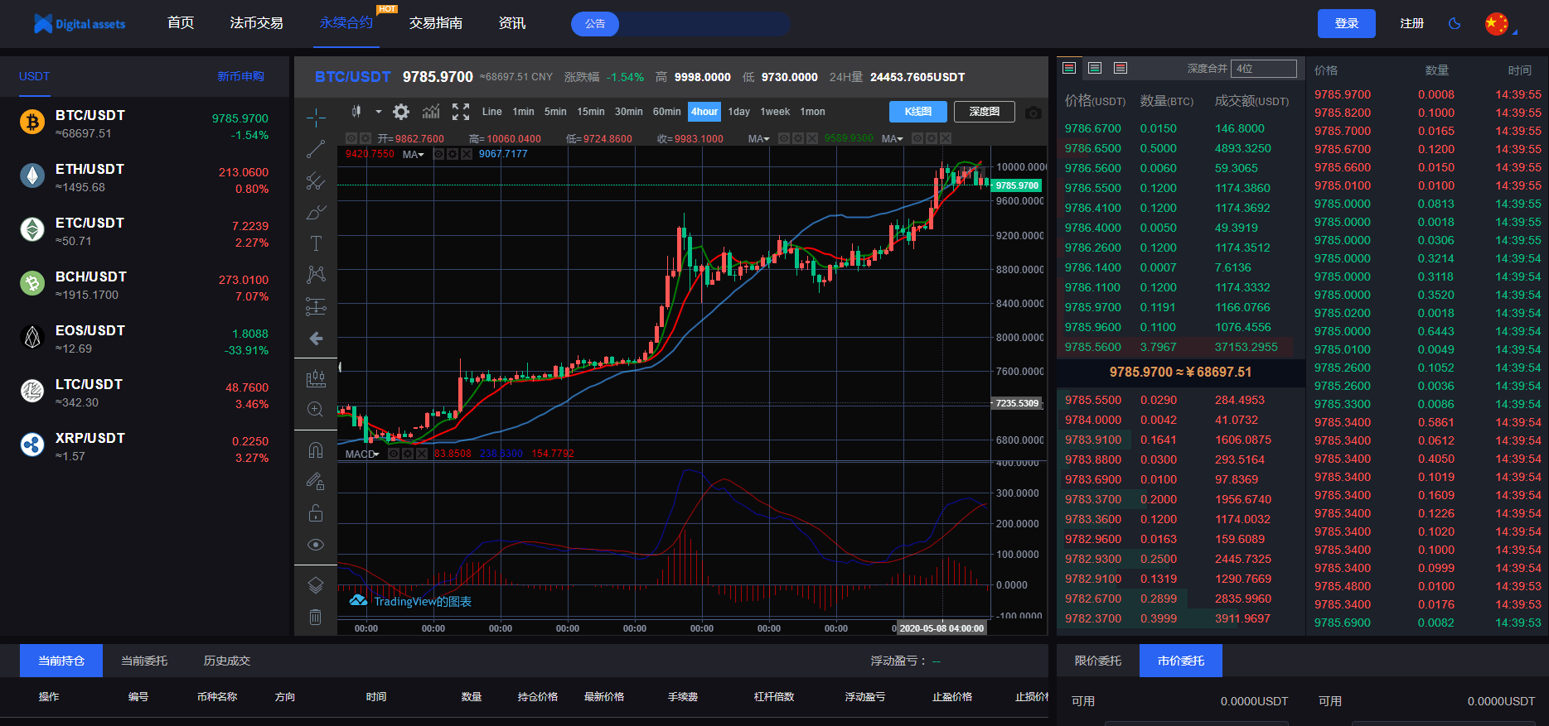
Task: Select the pitchfork drawing tool
Action: coord(316,180)
